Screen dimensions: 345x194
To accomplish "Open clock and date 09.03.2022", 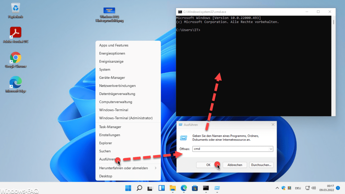I will (326, 188).
